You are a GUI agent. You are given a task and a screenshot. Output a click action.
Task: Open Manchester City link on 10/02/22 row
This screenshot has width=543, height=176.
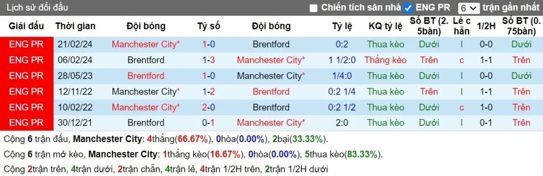[x=146, y=108]
